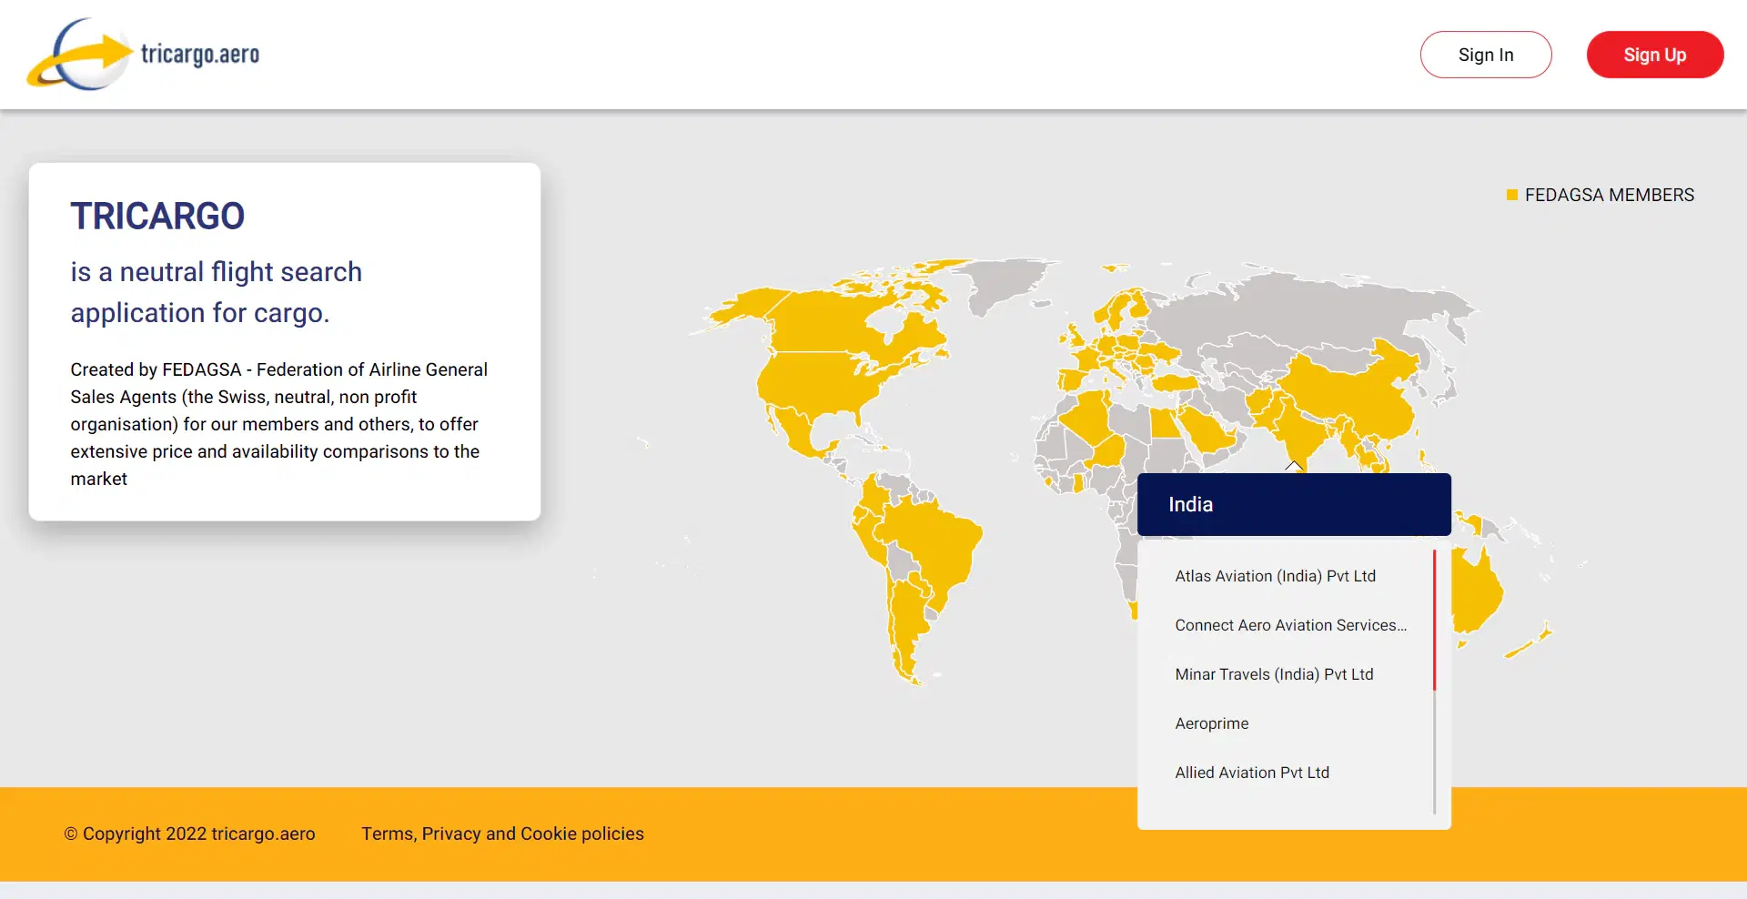Select Atlas Aviation (India) Pvt Ltd entry

1275,576
